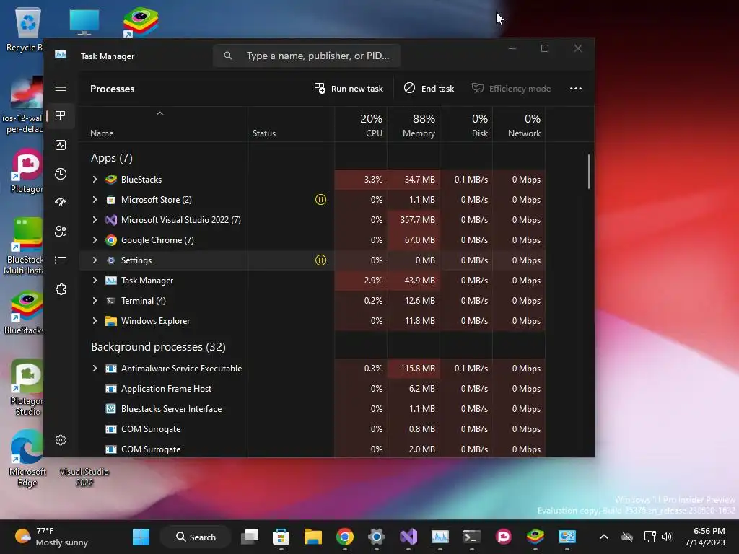Select the COM Surrogate row using 2.0 MB

(x=313, y=449)
